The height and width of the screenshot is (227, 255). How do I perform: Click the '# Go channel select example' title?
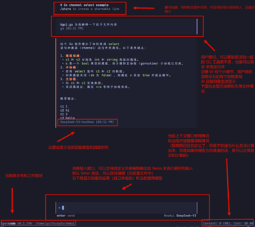pyautogui.click(x=84, y=5)
